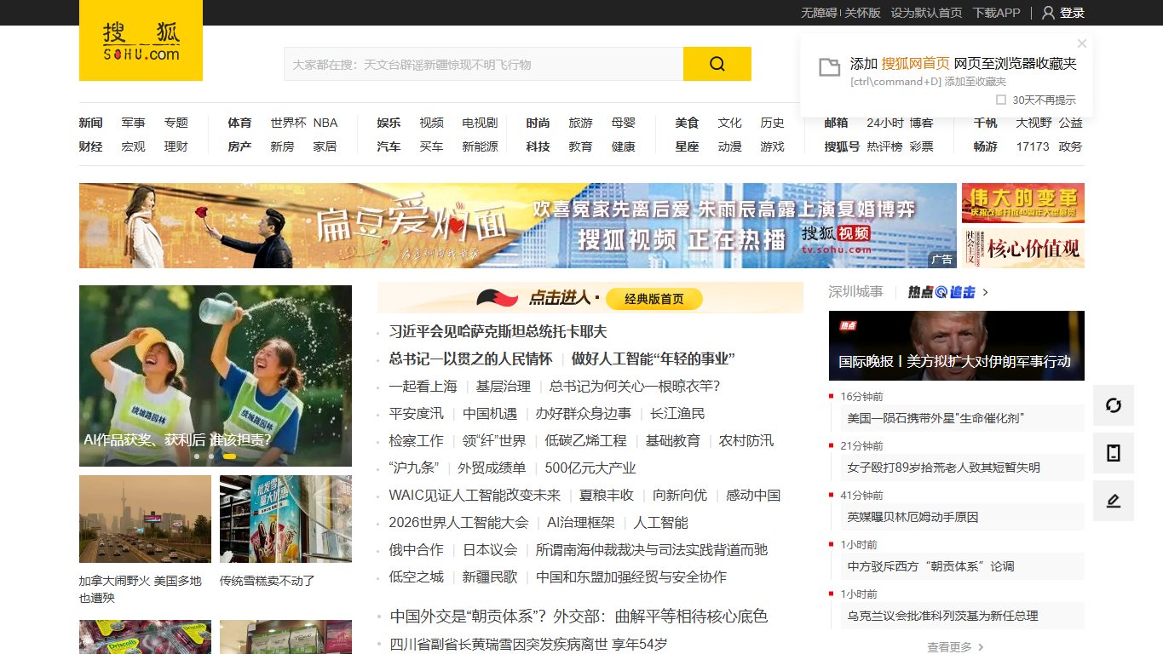The width and height of the screenshot is (1163, 654).
Task: Click the folder icon in bookmark popup
Action: 829,67
